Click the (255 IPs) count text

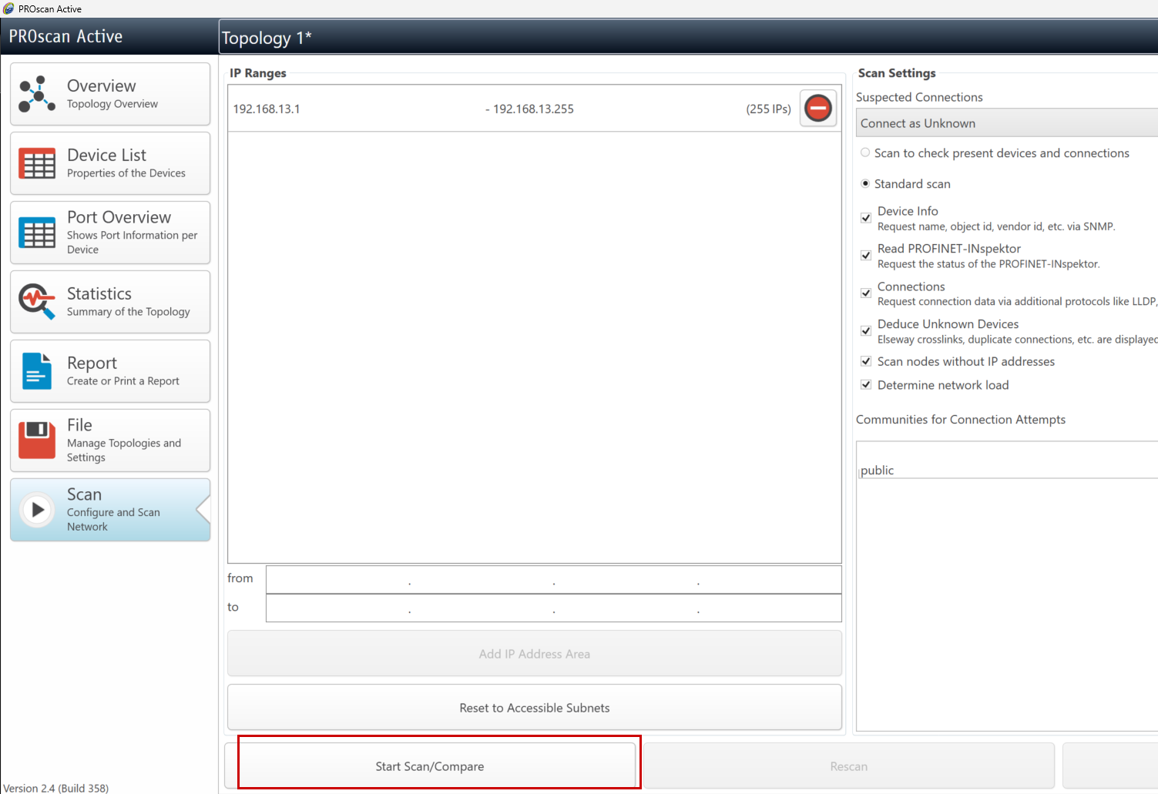[768, 109]
